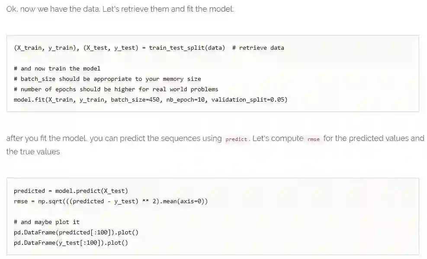Click "(X_train, y_train)" in the first code block
This screenshot has width=427, height=259.
tap(45, 48)
